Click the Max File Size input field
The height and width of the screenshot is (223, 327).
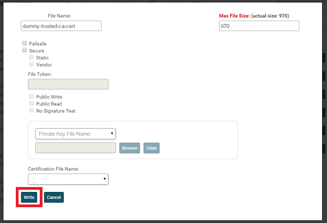tap(258, 26)
